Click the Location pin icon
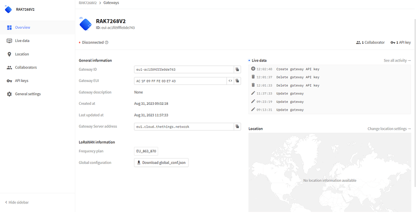Image resolution: width=416 pixels, height=218 pixels. (9, 54)
